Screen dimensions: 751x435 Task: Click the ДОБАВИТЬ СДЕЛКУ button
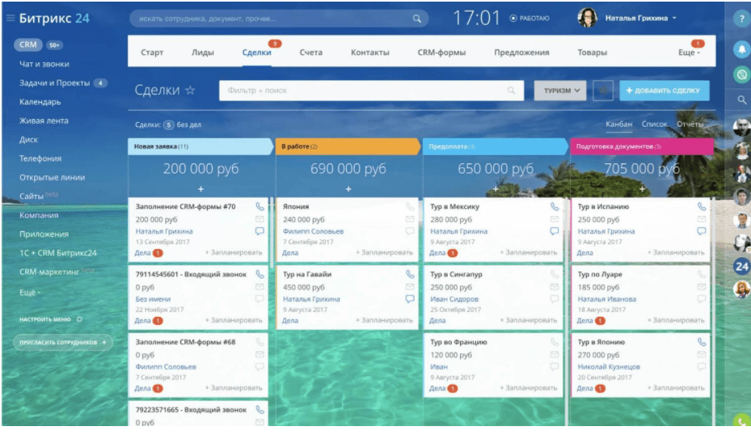coord(664,90)
